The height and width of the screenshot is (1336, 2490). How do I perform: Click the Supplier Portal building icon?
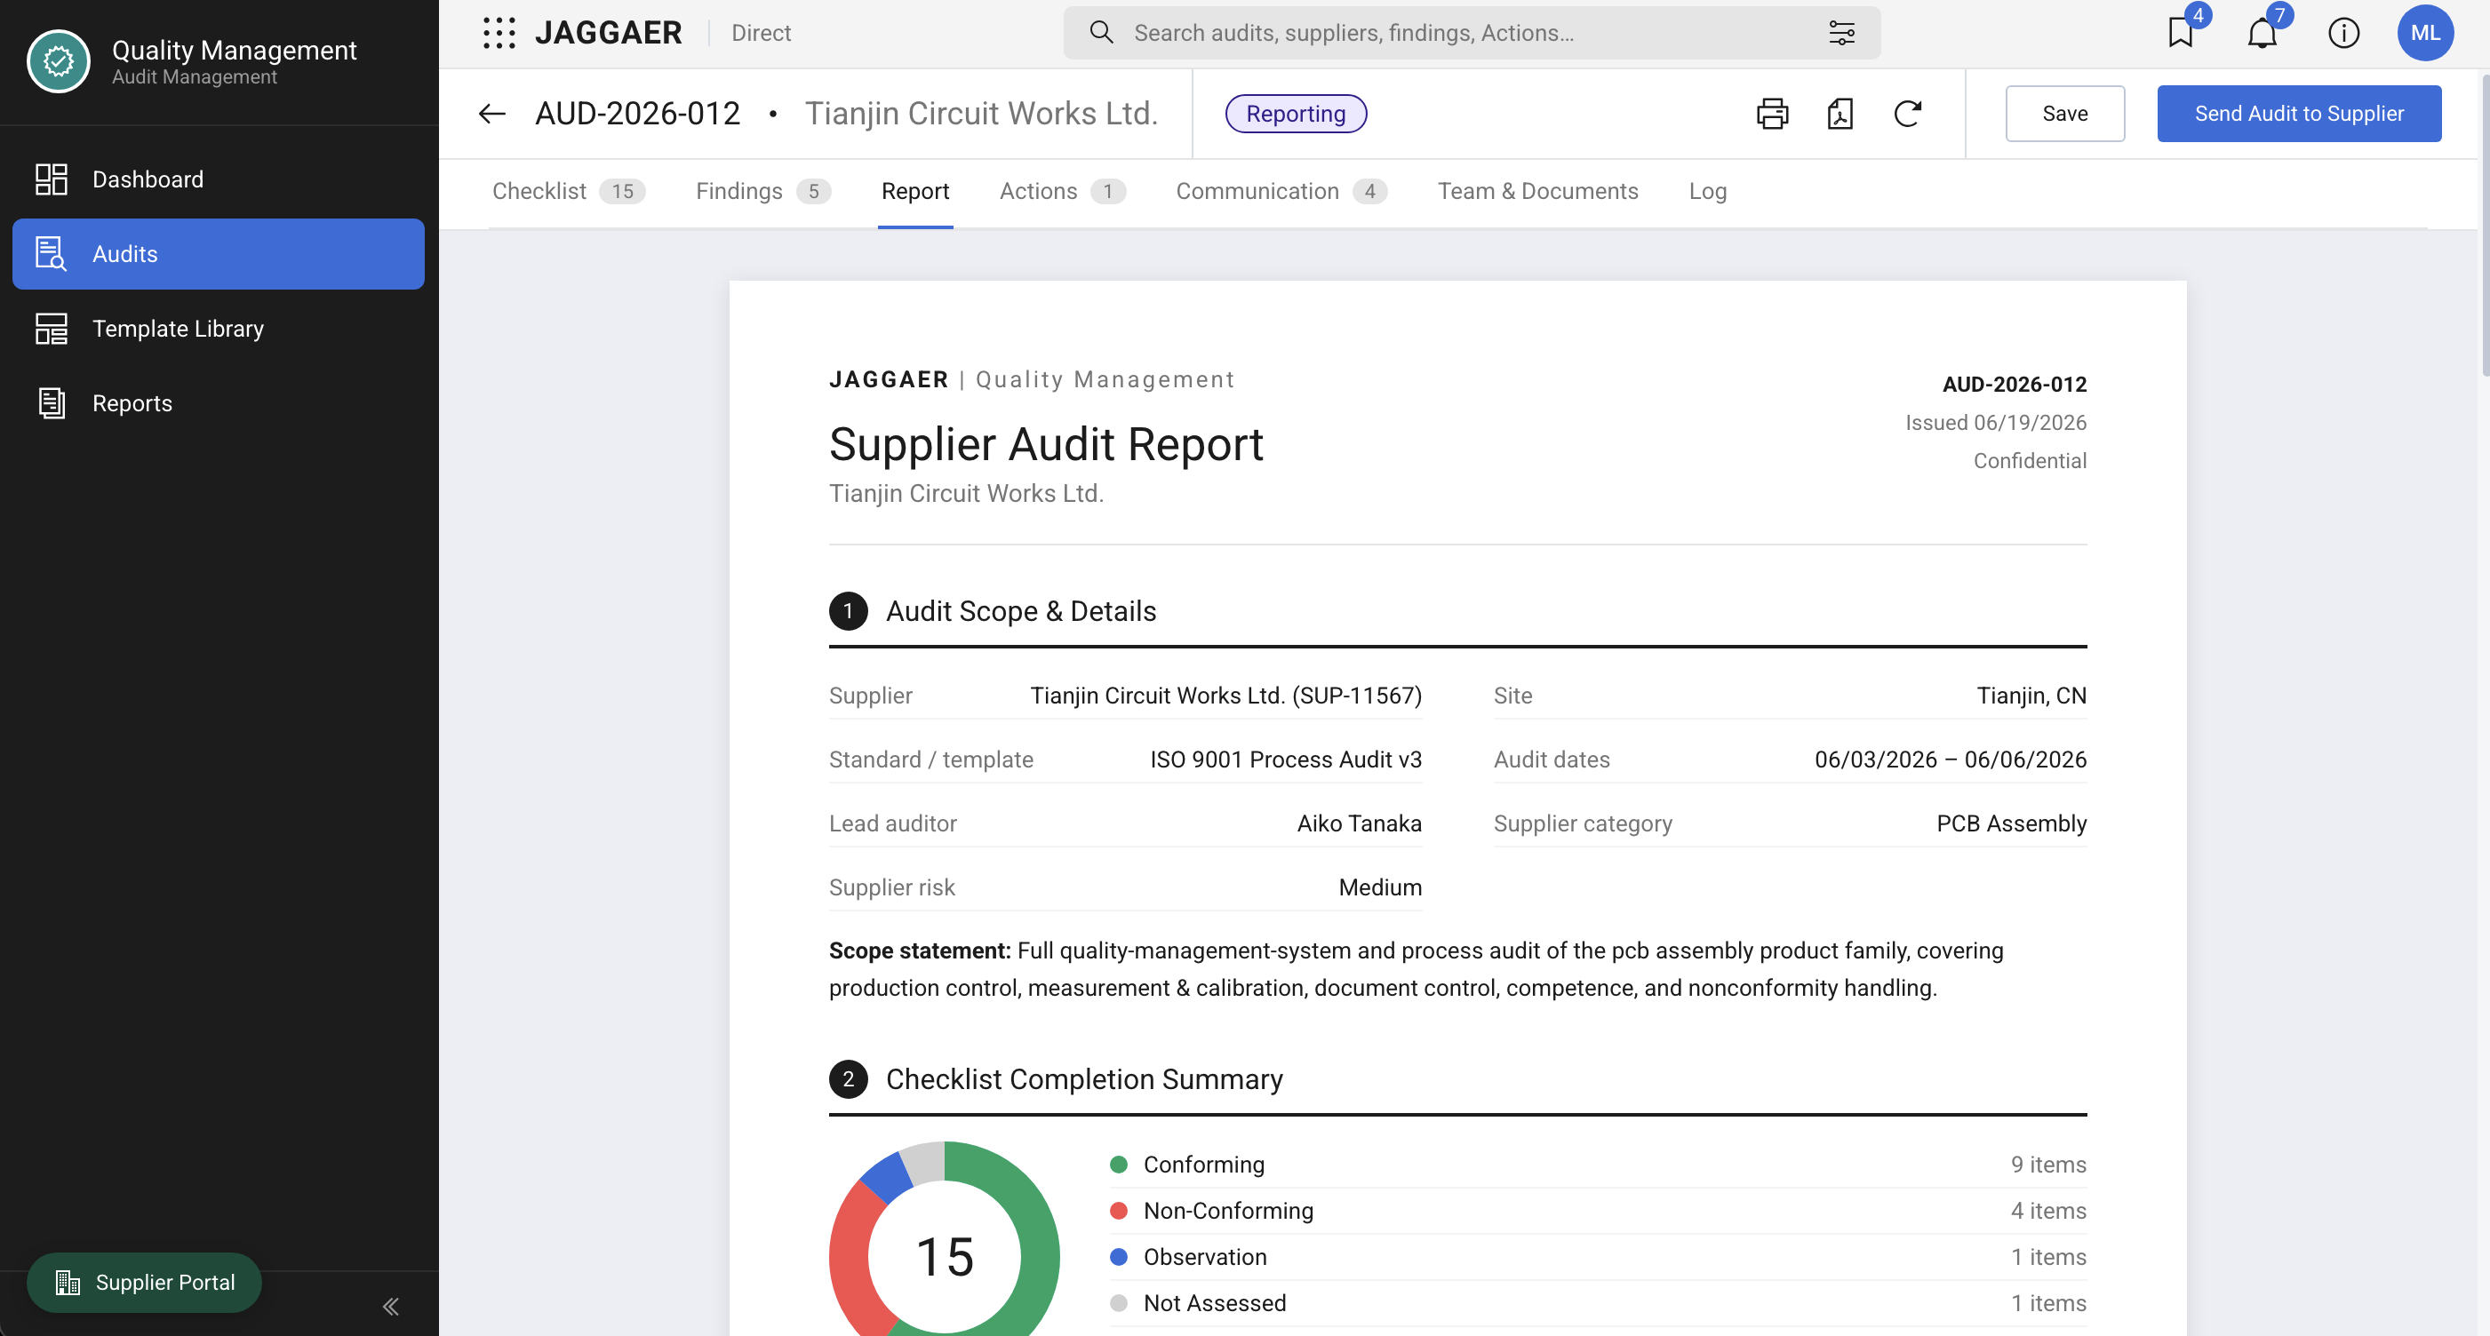[x=68, y=1283]
